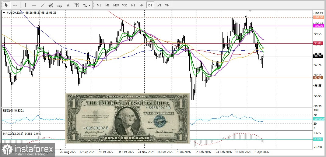This screenshot has height=157, width=326.
Task: Click the 99.55 price scale value
Action: point(318,34)
